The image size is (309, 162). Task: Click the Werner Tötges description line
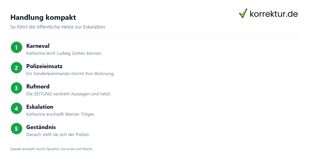[61, 114]
